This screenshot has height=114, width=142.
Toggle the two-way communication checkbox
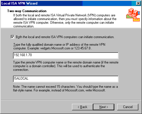tap(12, 37)
